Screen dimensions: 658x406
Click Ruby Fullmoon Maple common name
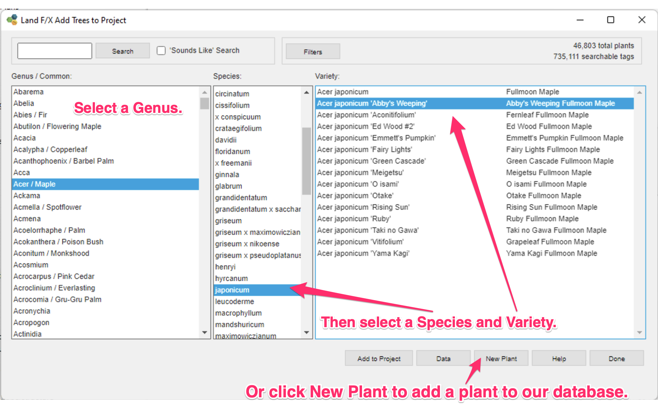(x=542, y=219)
